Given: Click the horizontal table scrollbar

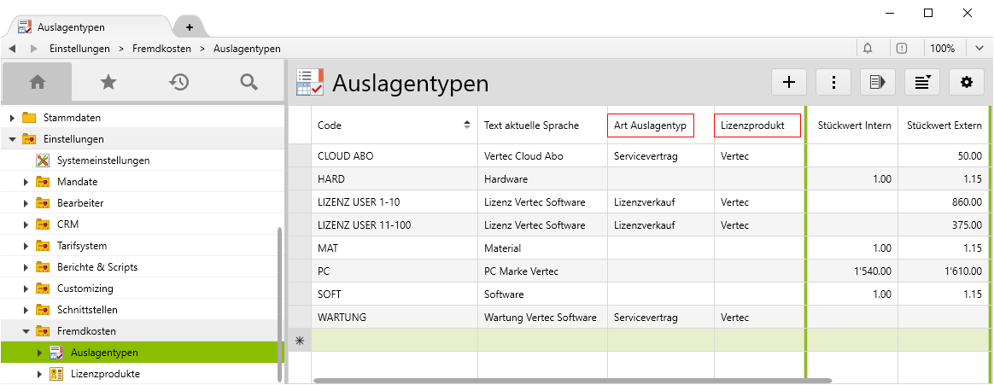Looking at the screenshot, I should (572, 380).
